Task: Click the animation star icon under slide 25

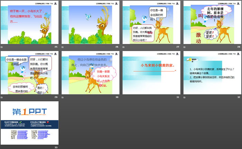Action: [2, 47]
